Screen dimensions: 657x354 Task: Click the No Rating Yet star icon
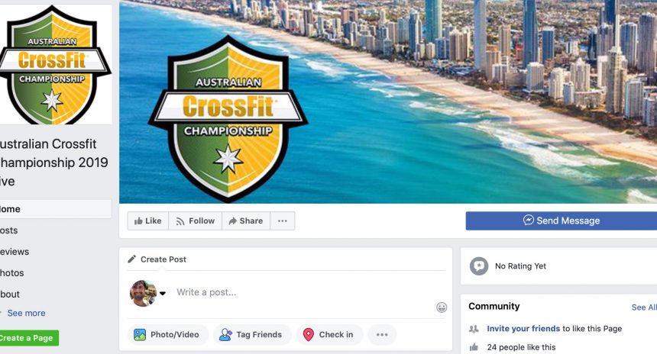coord(479,266)
